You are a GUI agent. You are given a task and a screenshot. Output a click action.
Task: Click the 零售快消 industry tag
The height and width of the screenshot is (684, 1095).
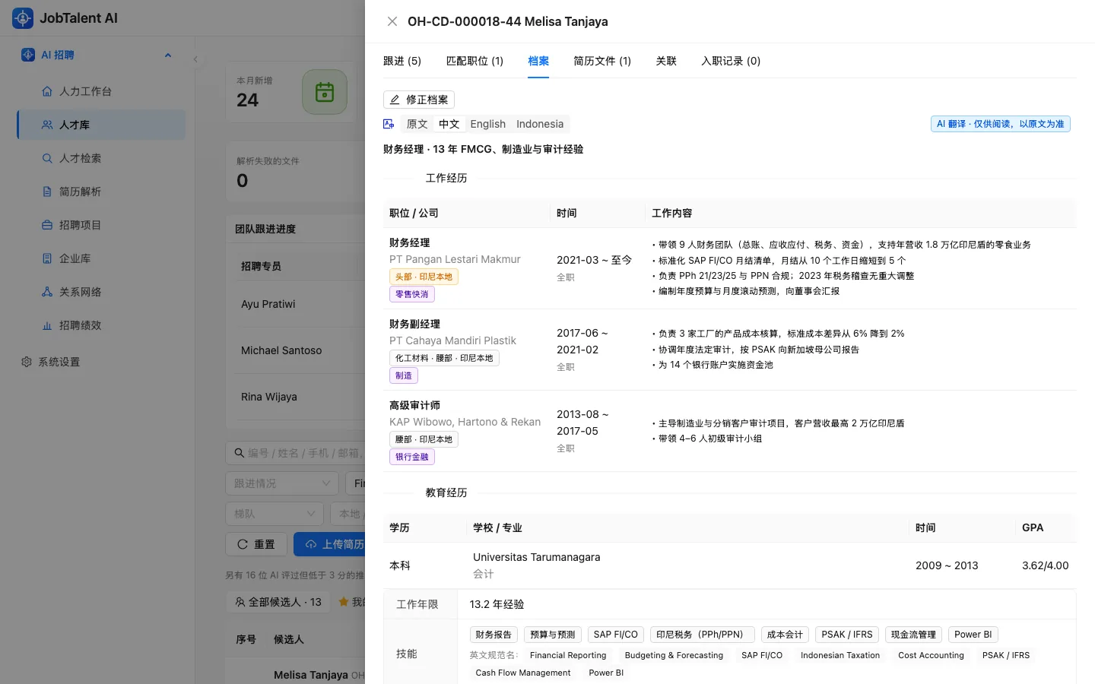click(411, 294)
